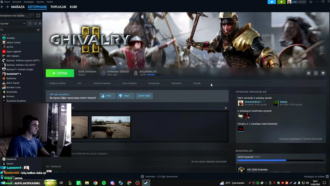Viewport: 330px width, 186px height.
Task: Open Spotify from the taskbar
Action: pos(104,183)
